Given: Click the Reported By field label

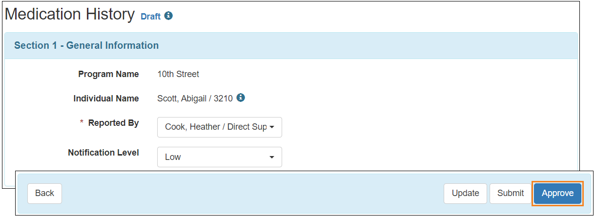Looking at the screenshot, I should (x=113, y=123).
